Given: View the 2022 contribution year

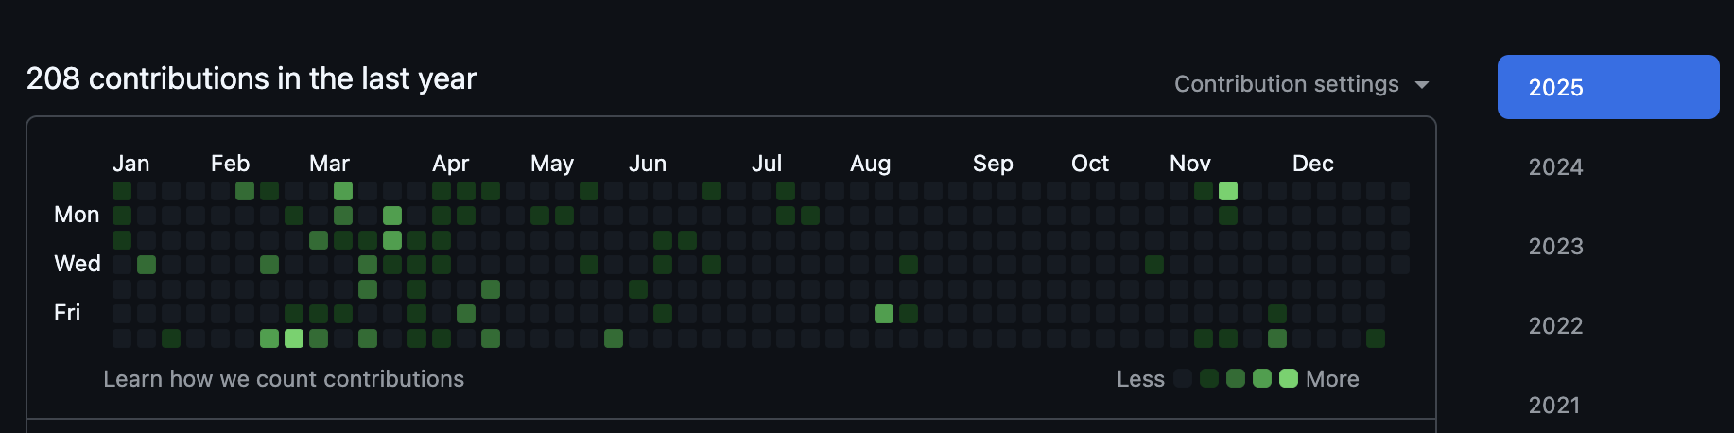Looking at the screenshot, I should 1555,326.
